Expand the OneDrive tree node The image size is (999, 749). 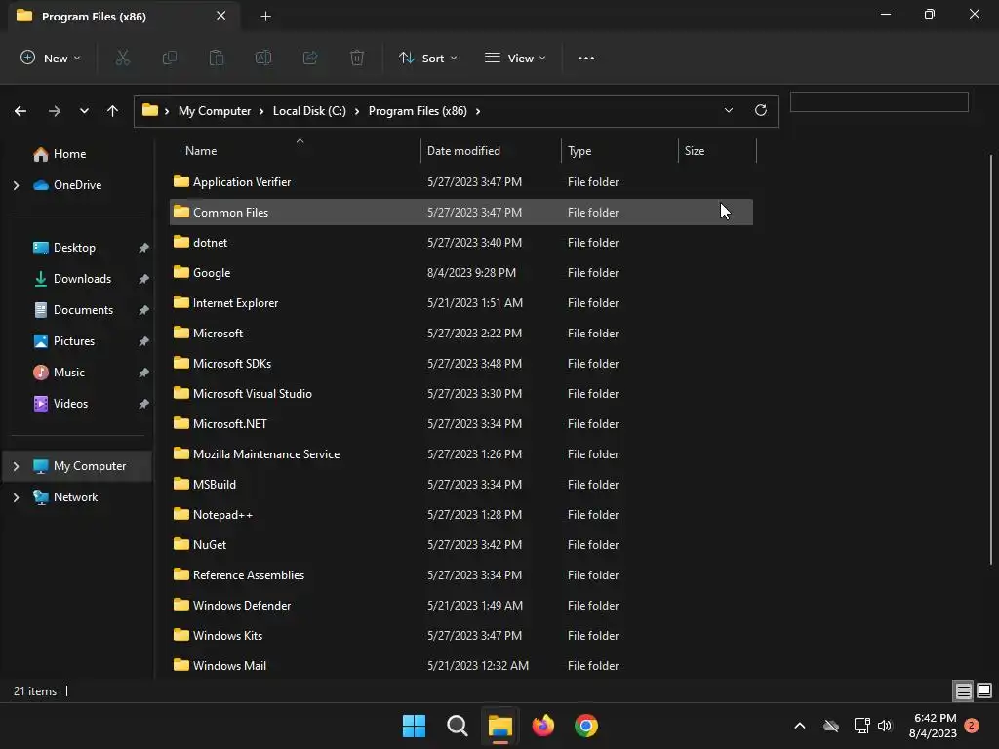point(16,185)
